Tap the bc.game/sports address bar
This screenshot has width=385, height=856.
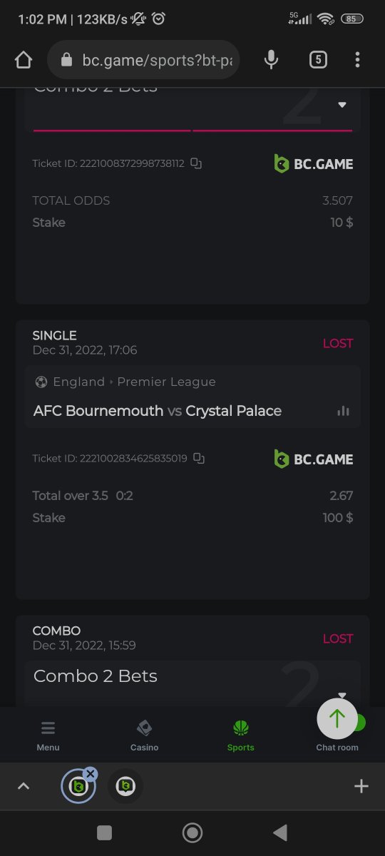(x=143, y=60)
